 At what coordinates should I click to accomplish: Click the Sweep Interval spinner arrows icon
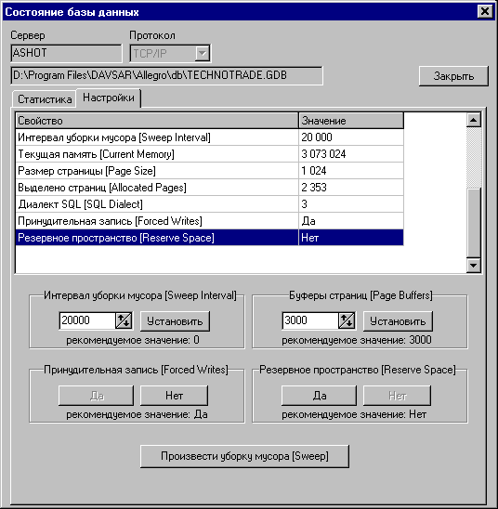coord(124,320)
